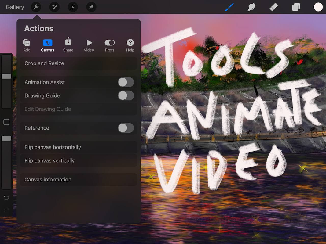Open the Adjustments magic wand menu
Image resolution: width=326 pixels, height=244 pixels.
pyautogui.click(x=55, y=7)
